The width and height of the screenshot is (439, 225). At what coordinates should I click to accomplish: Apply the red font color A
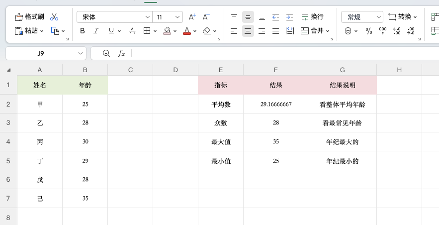click(x=187, y=31)
